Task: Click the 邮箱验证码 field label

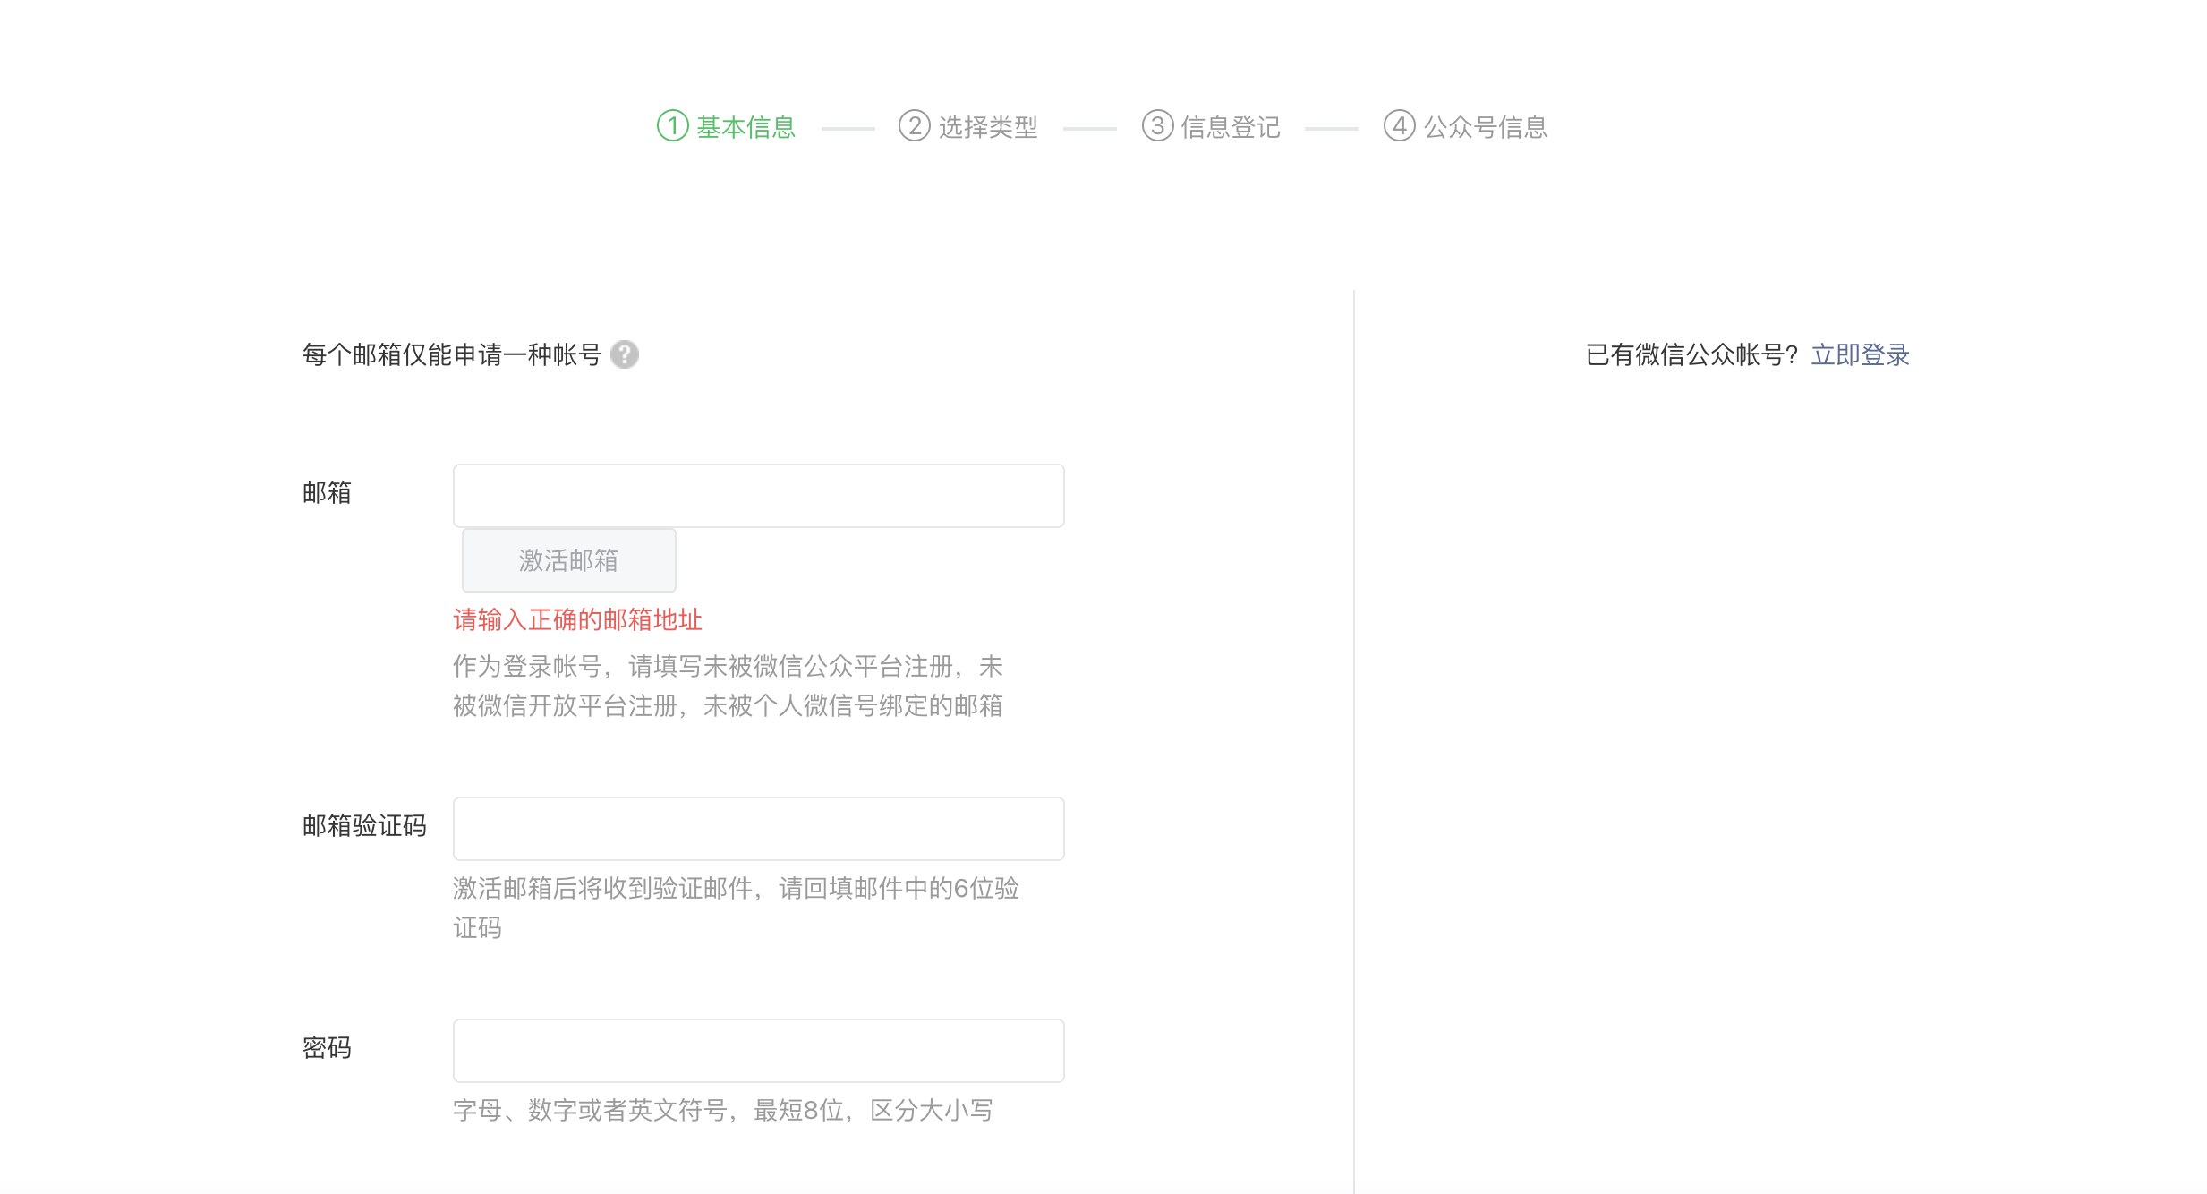Action: pyautogui.click(x=364, y=825)
